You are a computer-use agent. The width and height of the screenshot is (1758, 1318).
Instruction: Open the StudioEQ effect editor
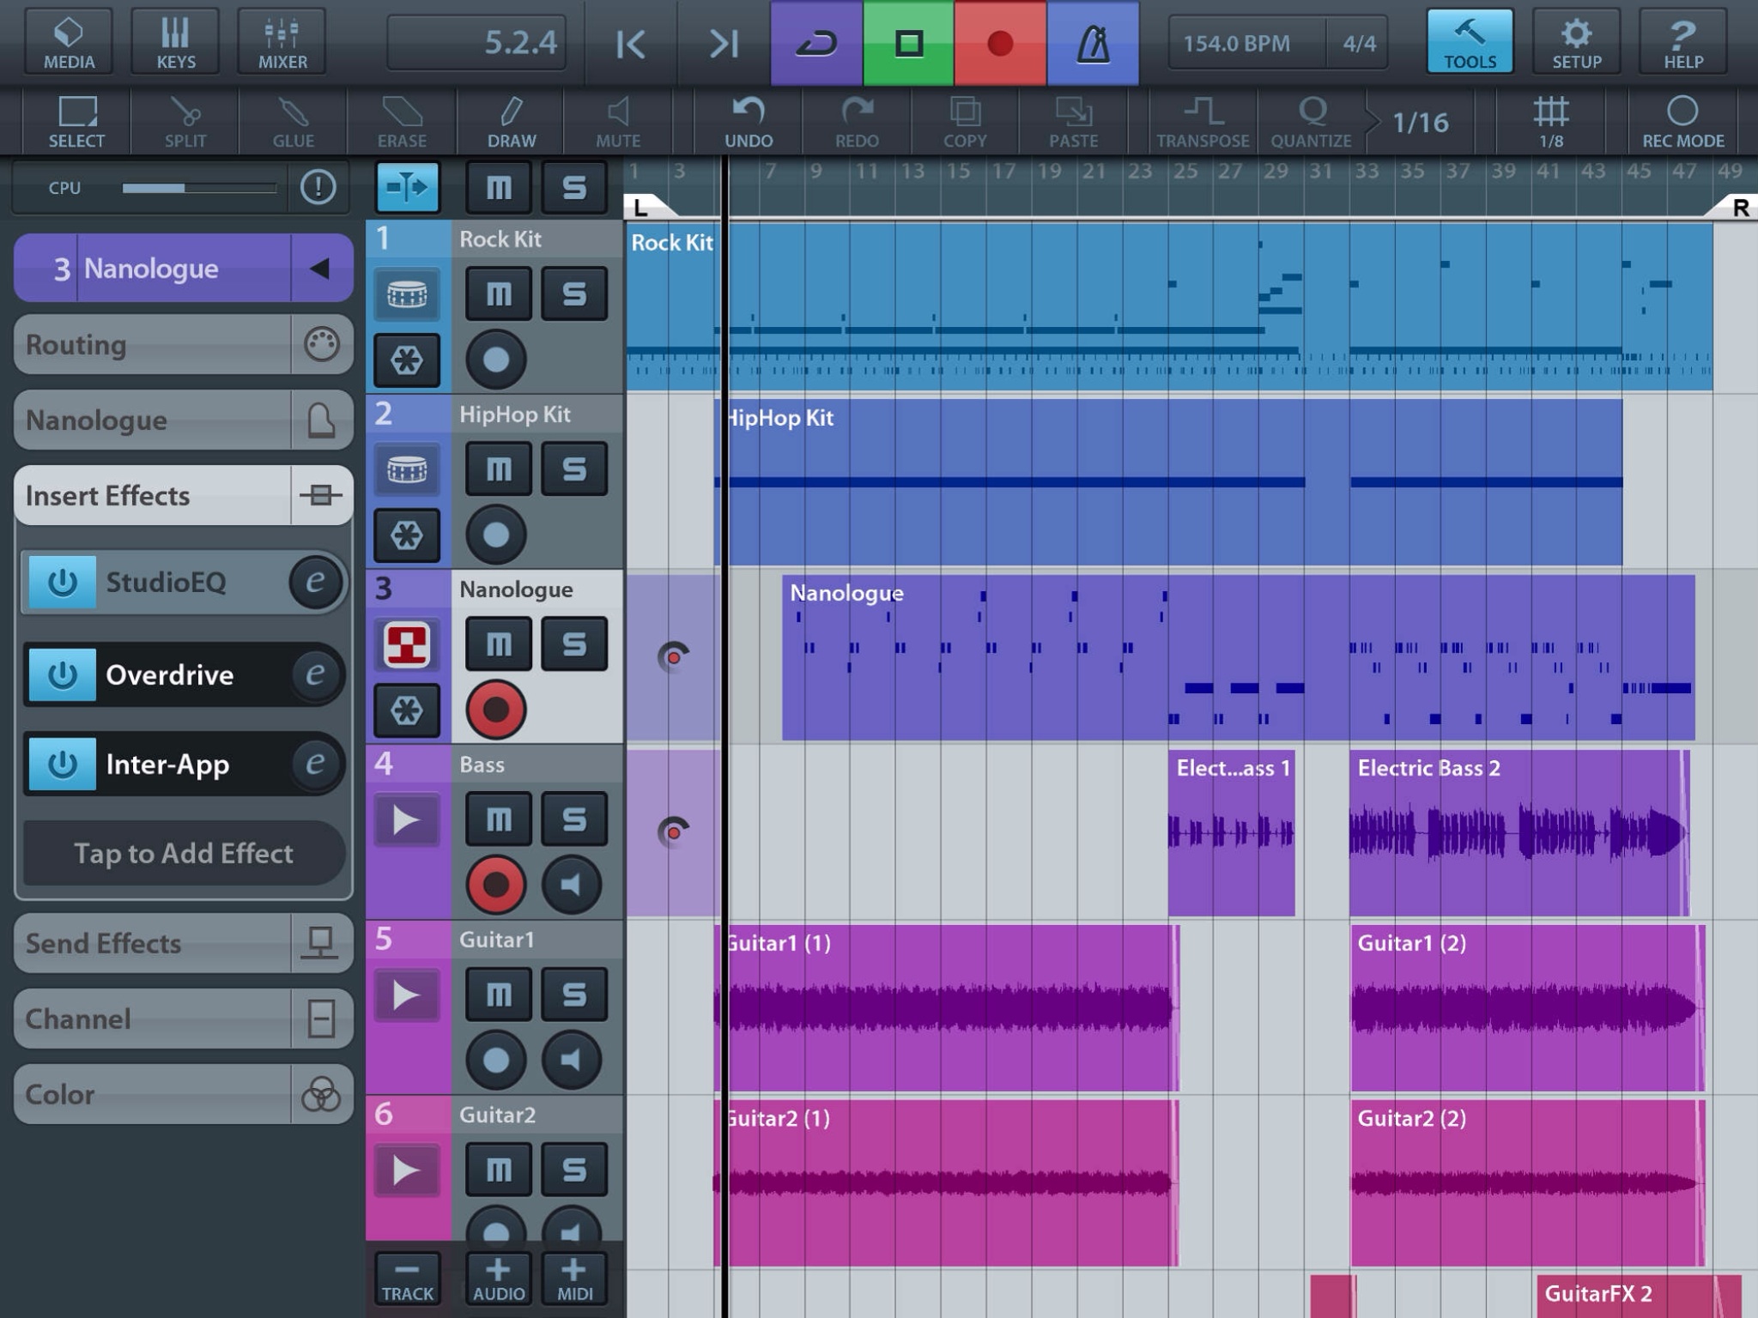[x=314, y=582]
